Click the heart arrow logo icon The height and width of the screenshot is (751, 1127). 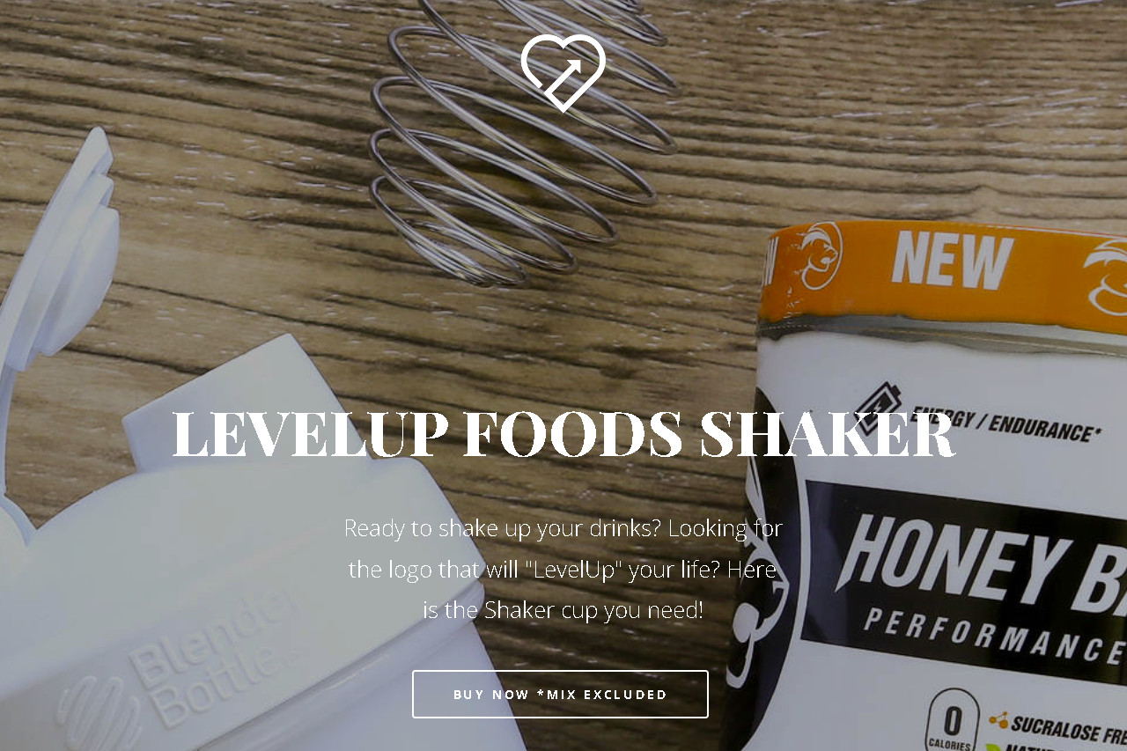(x=563, y=73)
